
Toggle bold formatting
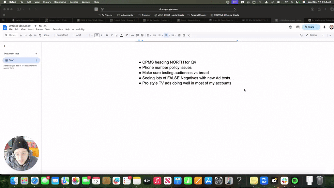[107, 35]
